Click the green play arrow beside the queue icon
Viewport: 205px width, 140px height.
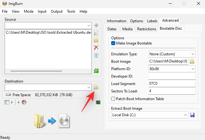click(x=12, y=102)
